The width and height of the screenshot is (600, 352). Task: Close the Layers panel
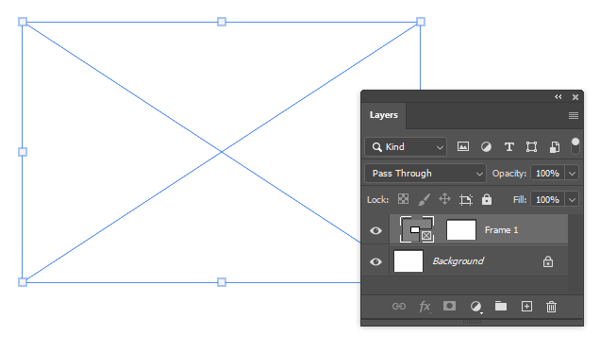click(x=575, y=97)
